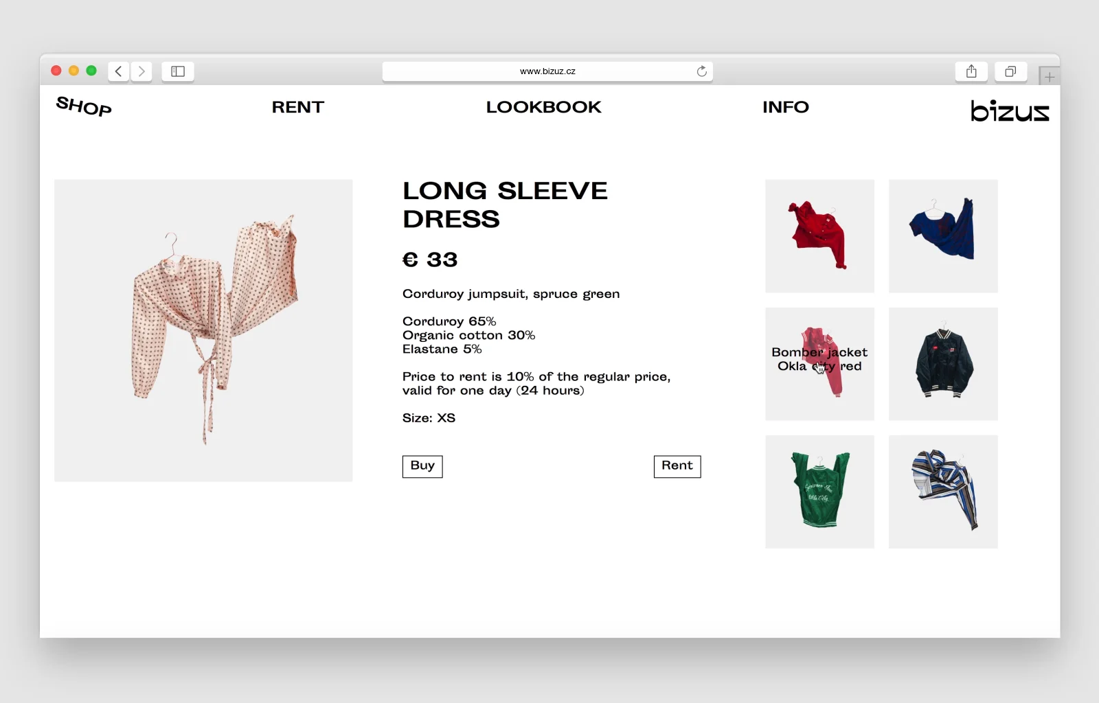The height and width of the screenshot is (703, 1099).
Task: Click the 'Elastane 5%' line
Action: [442, 349]
